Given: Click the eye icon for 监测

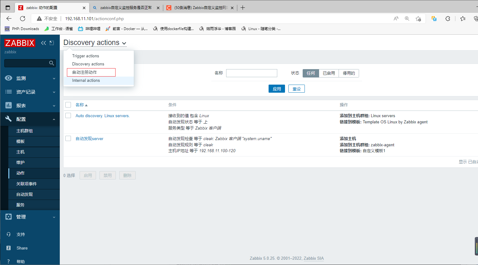Looking at the screenshot, I should tap(9, 78).
